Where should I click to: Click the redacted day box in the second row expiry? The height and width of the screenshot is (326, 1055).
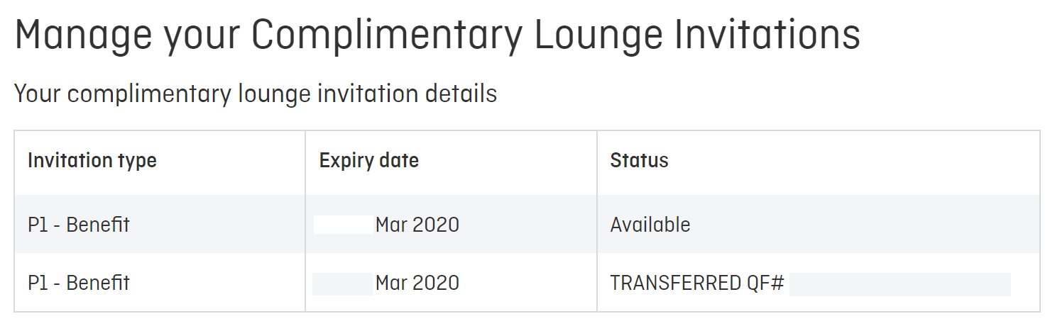click(343, 283)
